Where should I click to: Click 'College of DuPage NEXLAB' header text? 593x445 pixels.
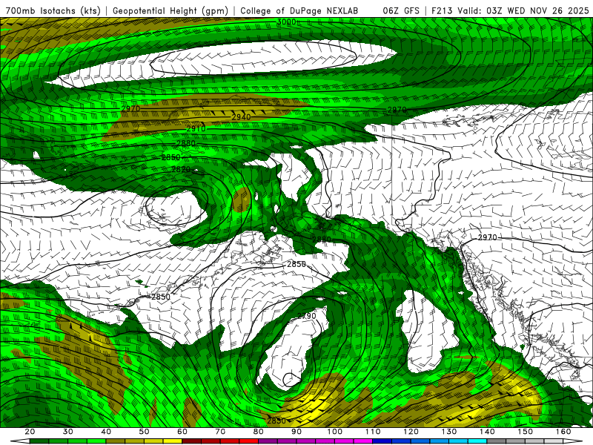coord(299,10)
